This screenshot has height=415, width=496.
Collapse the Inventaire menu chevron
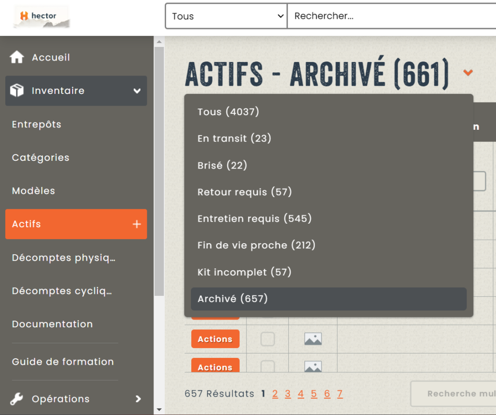pos(137,91)
